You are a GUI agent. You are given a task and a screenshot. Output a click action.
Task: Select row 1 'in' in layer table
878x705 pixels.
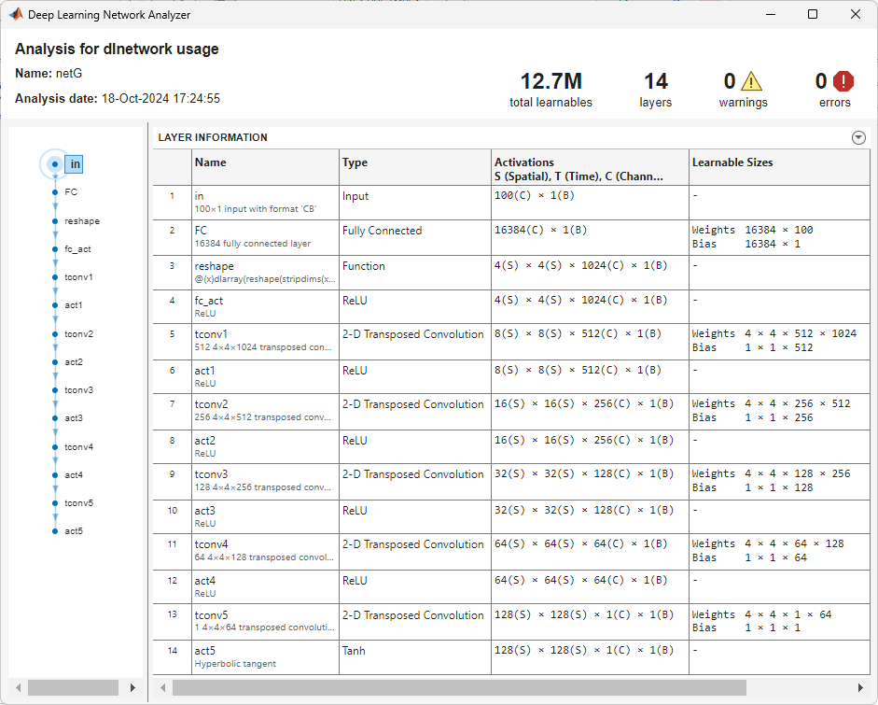pos(511,203)
